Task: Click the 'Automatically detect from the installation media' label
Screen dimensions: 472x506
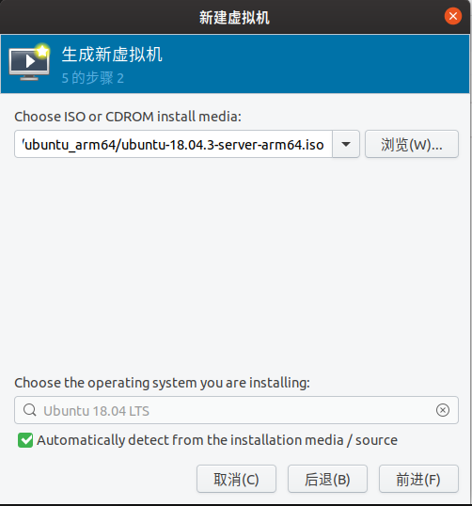Action: click(217, 440)
